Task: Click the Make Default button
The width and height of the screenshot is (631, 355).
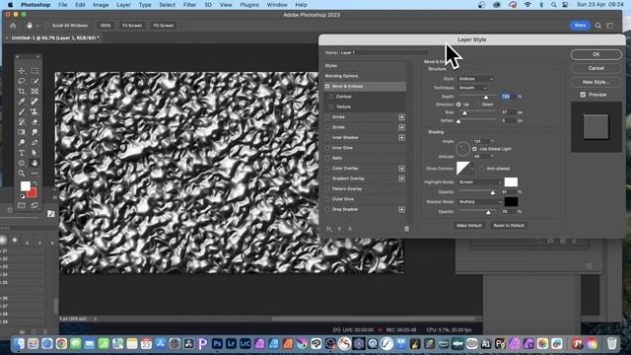Action: click(x=469, y=226)
